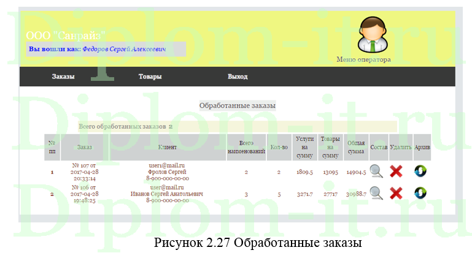Delete order № 106 with red cross
The width and height of the screenshot is (472, 261).
click(x=396, y=193)
